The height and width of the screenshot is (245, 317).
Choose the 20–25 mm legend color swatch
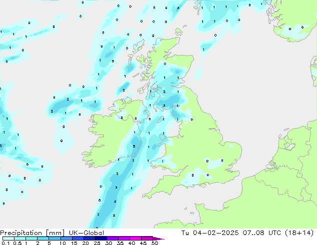point(89,238)
